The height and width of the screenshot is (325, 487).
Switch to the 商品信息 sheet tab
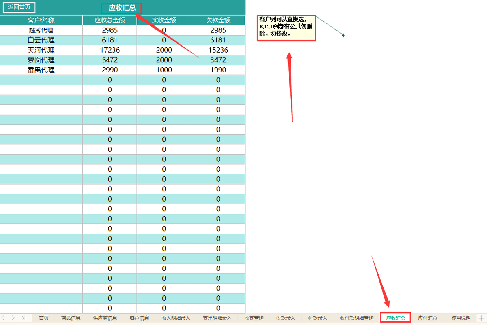71,318
